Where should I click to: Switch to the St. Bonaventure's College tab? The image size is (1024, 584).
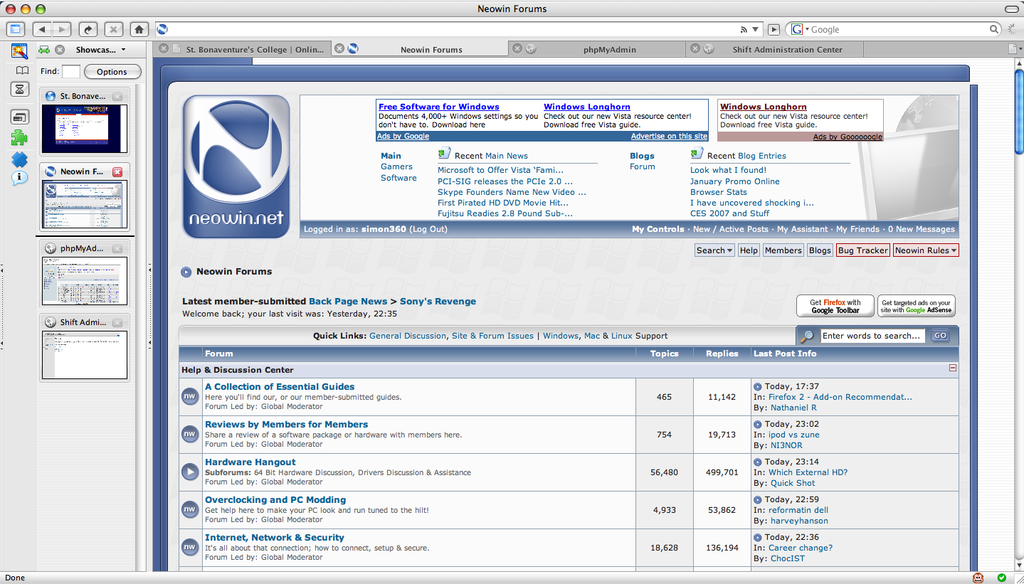point(242,49)
